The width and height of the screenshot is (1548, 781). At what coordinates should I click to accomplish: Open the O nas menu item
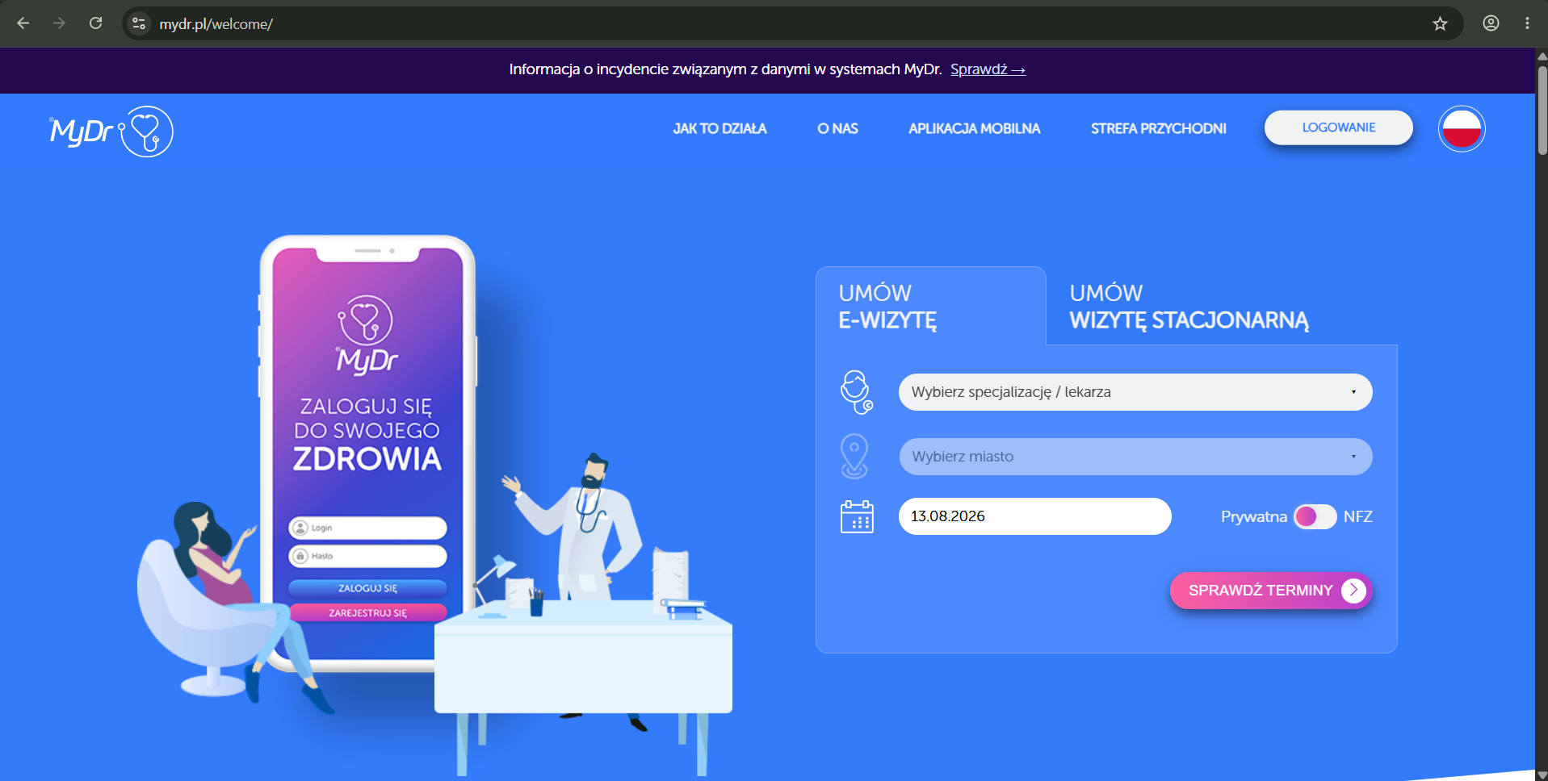point(837,128)
